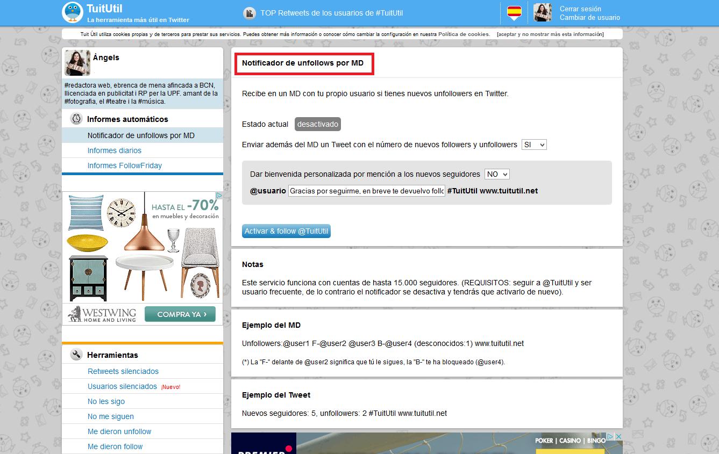Click the welcome message text field

[x=366, y=191]
